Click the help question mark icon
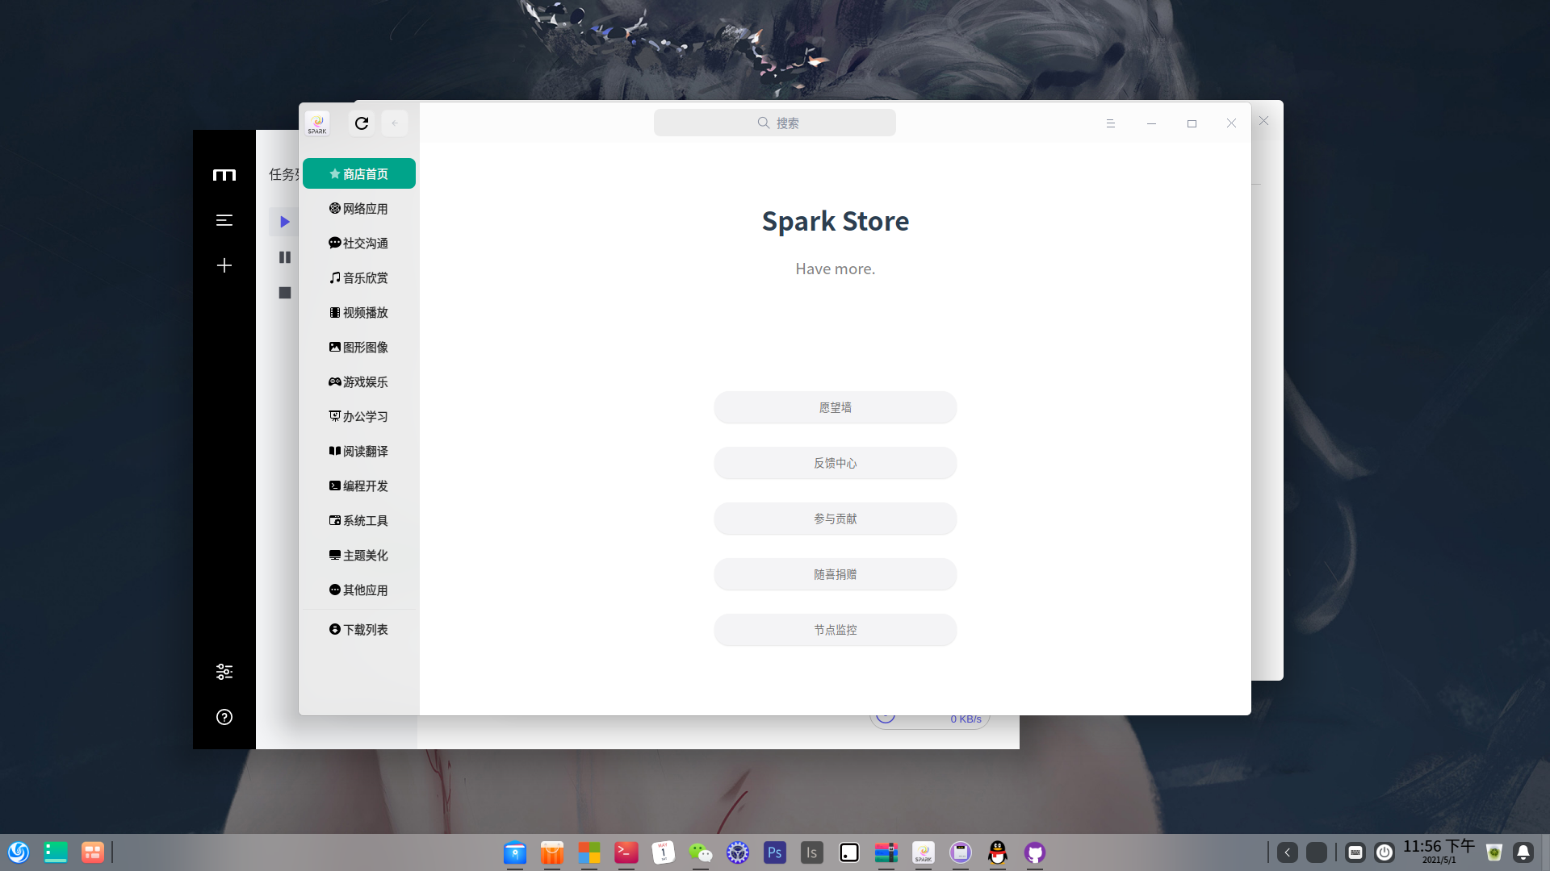The width and height of the screenshot is (1550, 871). click(x=224, y=717)
